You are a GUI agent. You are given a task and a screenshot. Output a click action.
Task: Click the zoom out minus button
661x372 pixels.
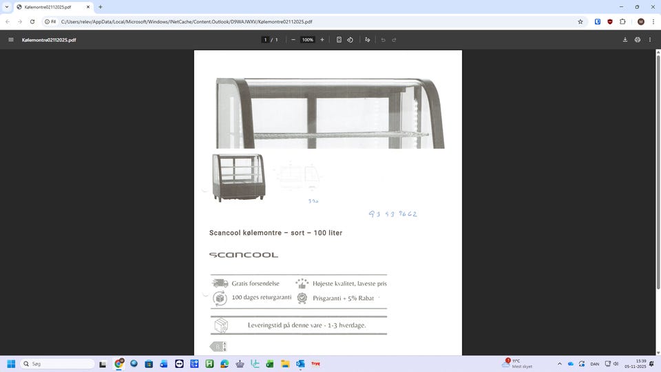(293, 40)
